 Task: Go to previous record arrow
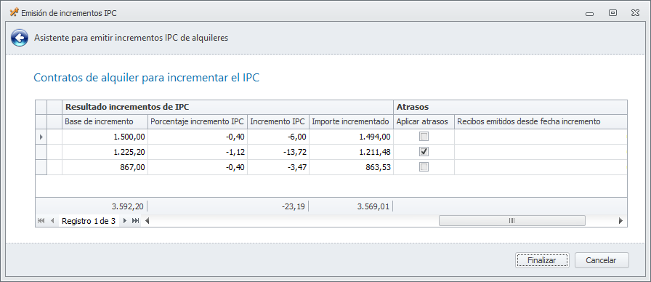(x=52, y=221)
